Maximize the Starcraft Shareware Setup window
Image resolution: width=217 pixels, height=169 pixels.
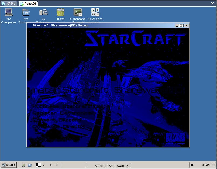(x=181, y=26)
